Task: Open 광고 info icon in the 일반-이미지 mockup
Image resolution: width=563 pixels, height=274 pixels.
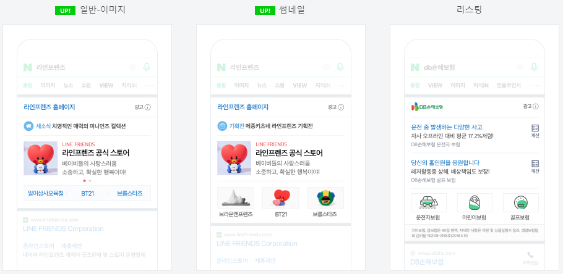Action: point(148,107)
